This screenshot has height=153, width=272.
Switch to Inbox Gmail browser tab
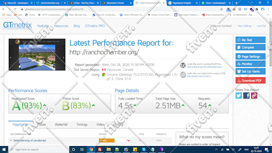pyautogui.click(x=18, y=3)
